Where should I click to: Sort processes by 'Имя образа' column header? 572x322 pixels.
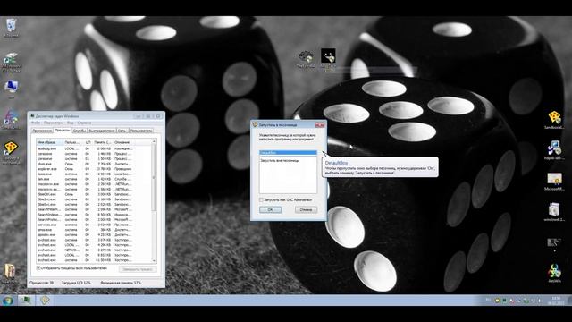point(50,142)
